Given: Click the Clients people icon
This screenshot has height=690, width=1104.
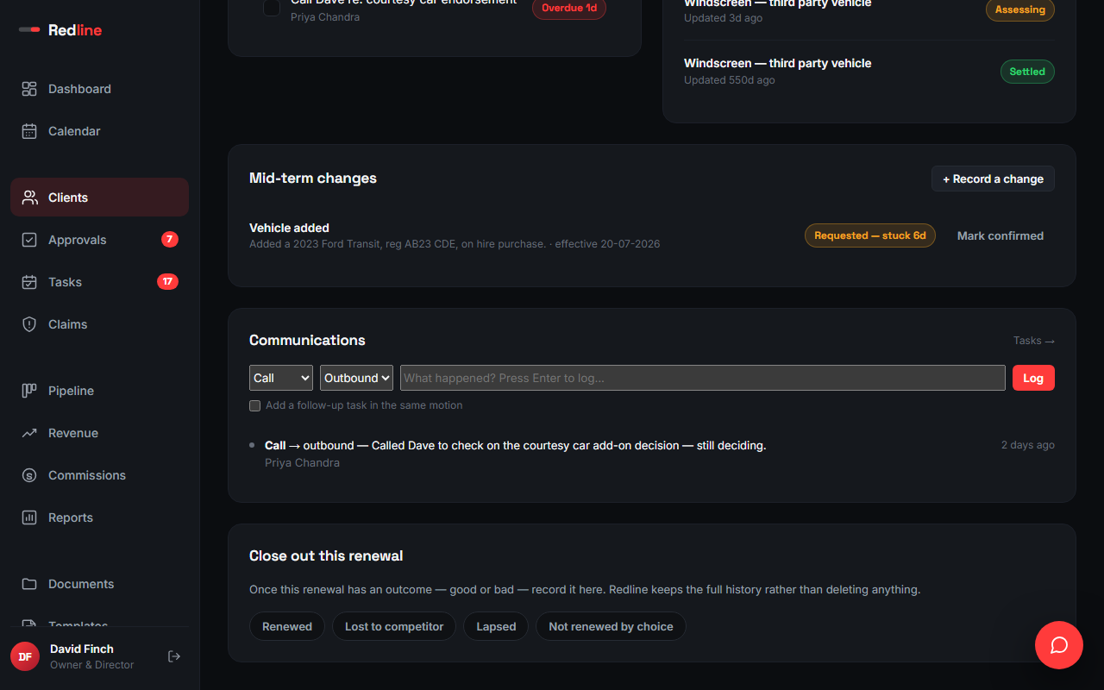Looking at the screenshot, I should (x=29, y=198).
